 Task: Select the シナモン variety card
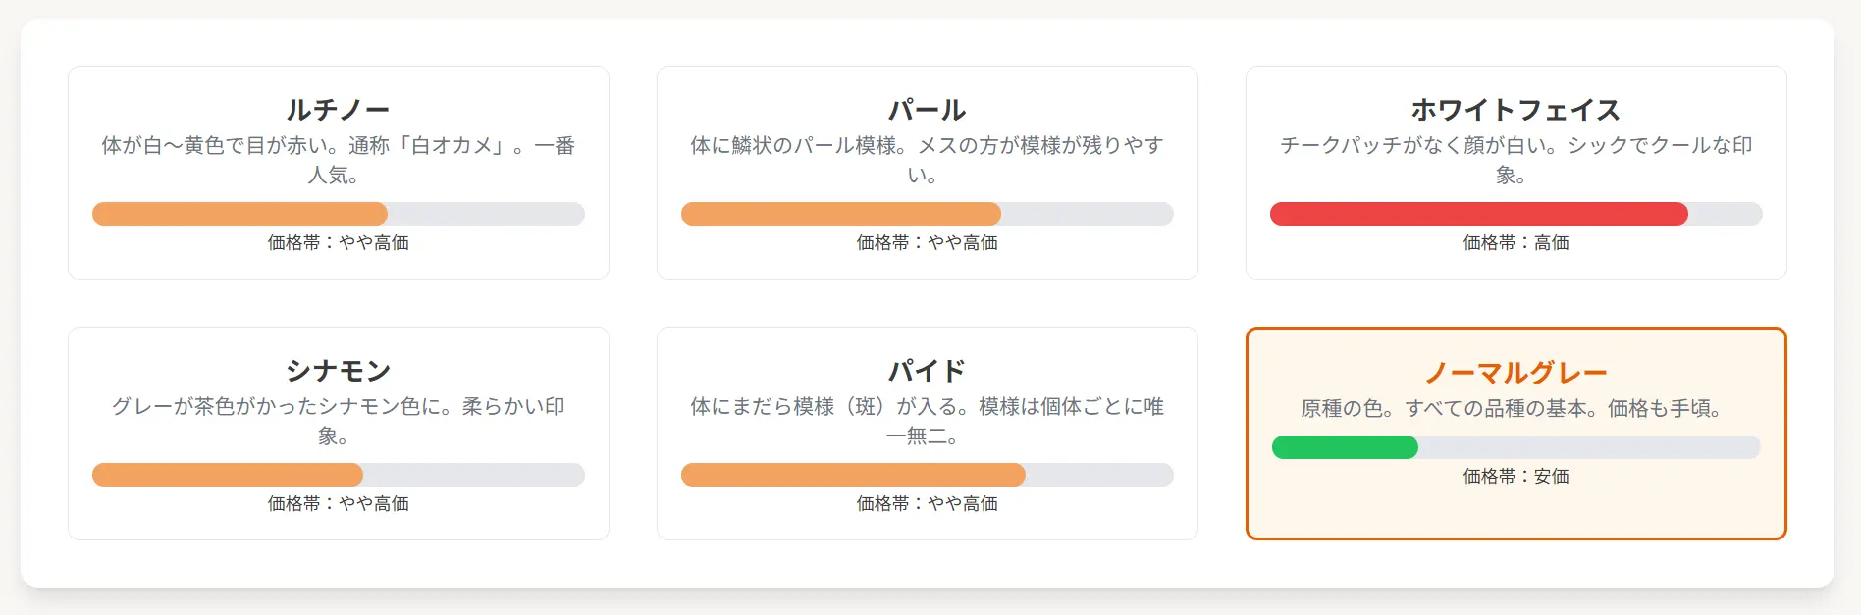tap(339, 434)
